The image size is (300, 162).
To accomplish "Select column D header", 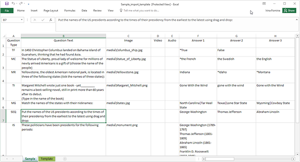I will pos(158,36).
